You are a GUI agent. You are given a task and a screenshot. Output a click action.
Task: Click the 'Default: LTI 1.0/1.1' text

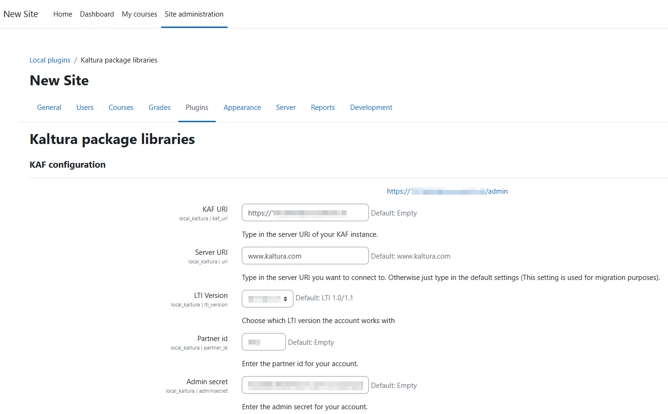[324, 298]
